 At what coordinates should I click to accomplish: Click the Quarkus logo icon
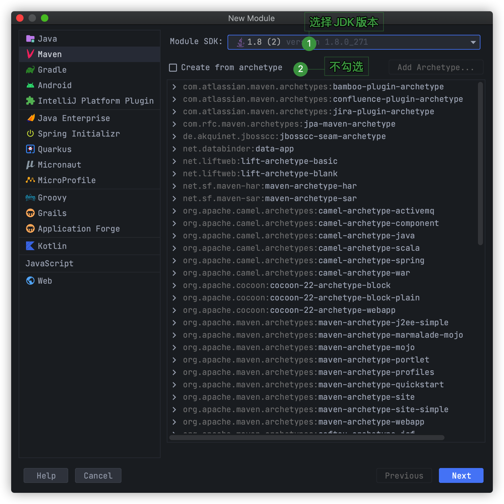30,149
